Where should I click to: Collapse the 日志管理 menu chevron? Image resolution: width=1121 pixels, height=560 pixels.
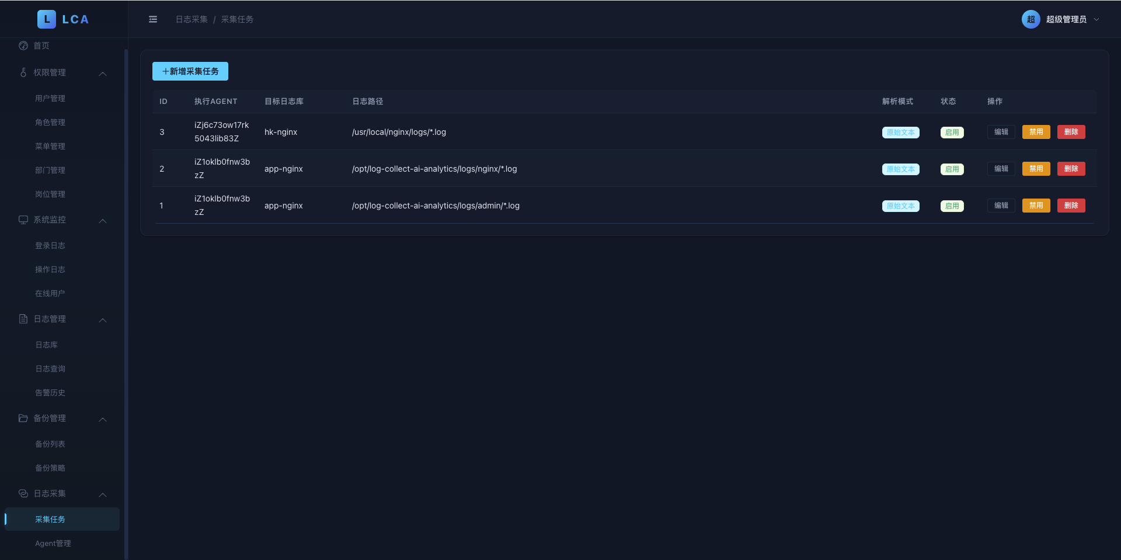(x=103, y=320)
